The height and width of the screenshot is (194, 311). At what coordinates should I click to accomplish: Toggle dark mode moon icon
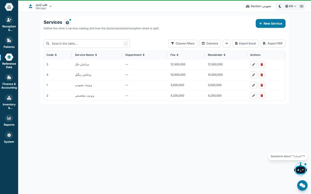[x=280, y=6]
